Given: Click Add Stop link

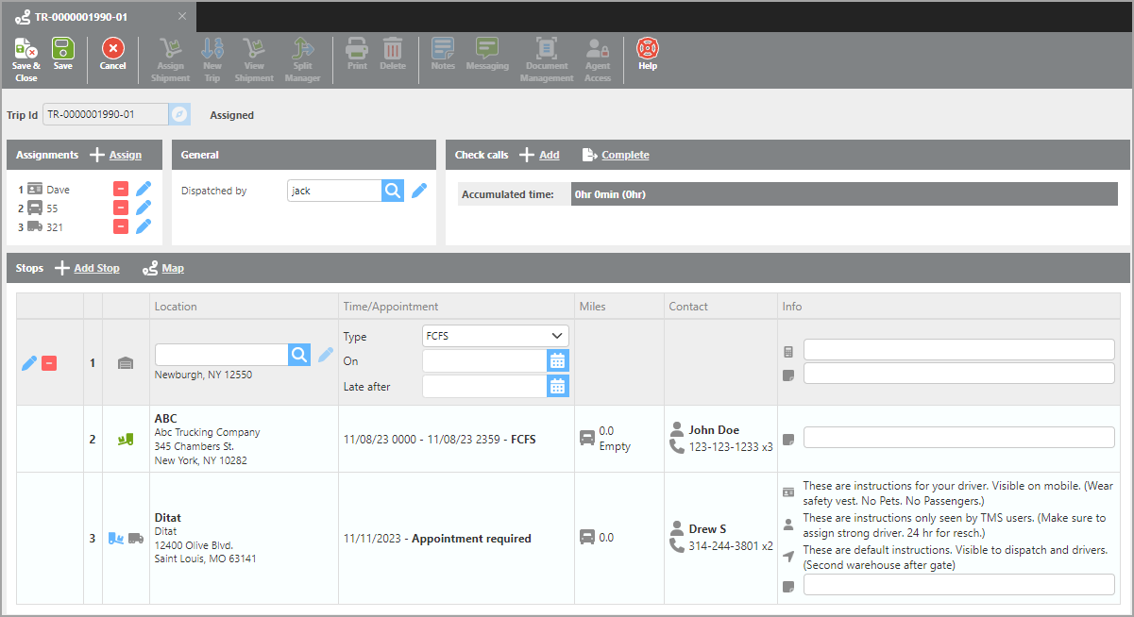Looking at the screenshot, I should pyautogui.click(x=96, y=268).
